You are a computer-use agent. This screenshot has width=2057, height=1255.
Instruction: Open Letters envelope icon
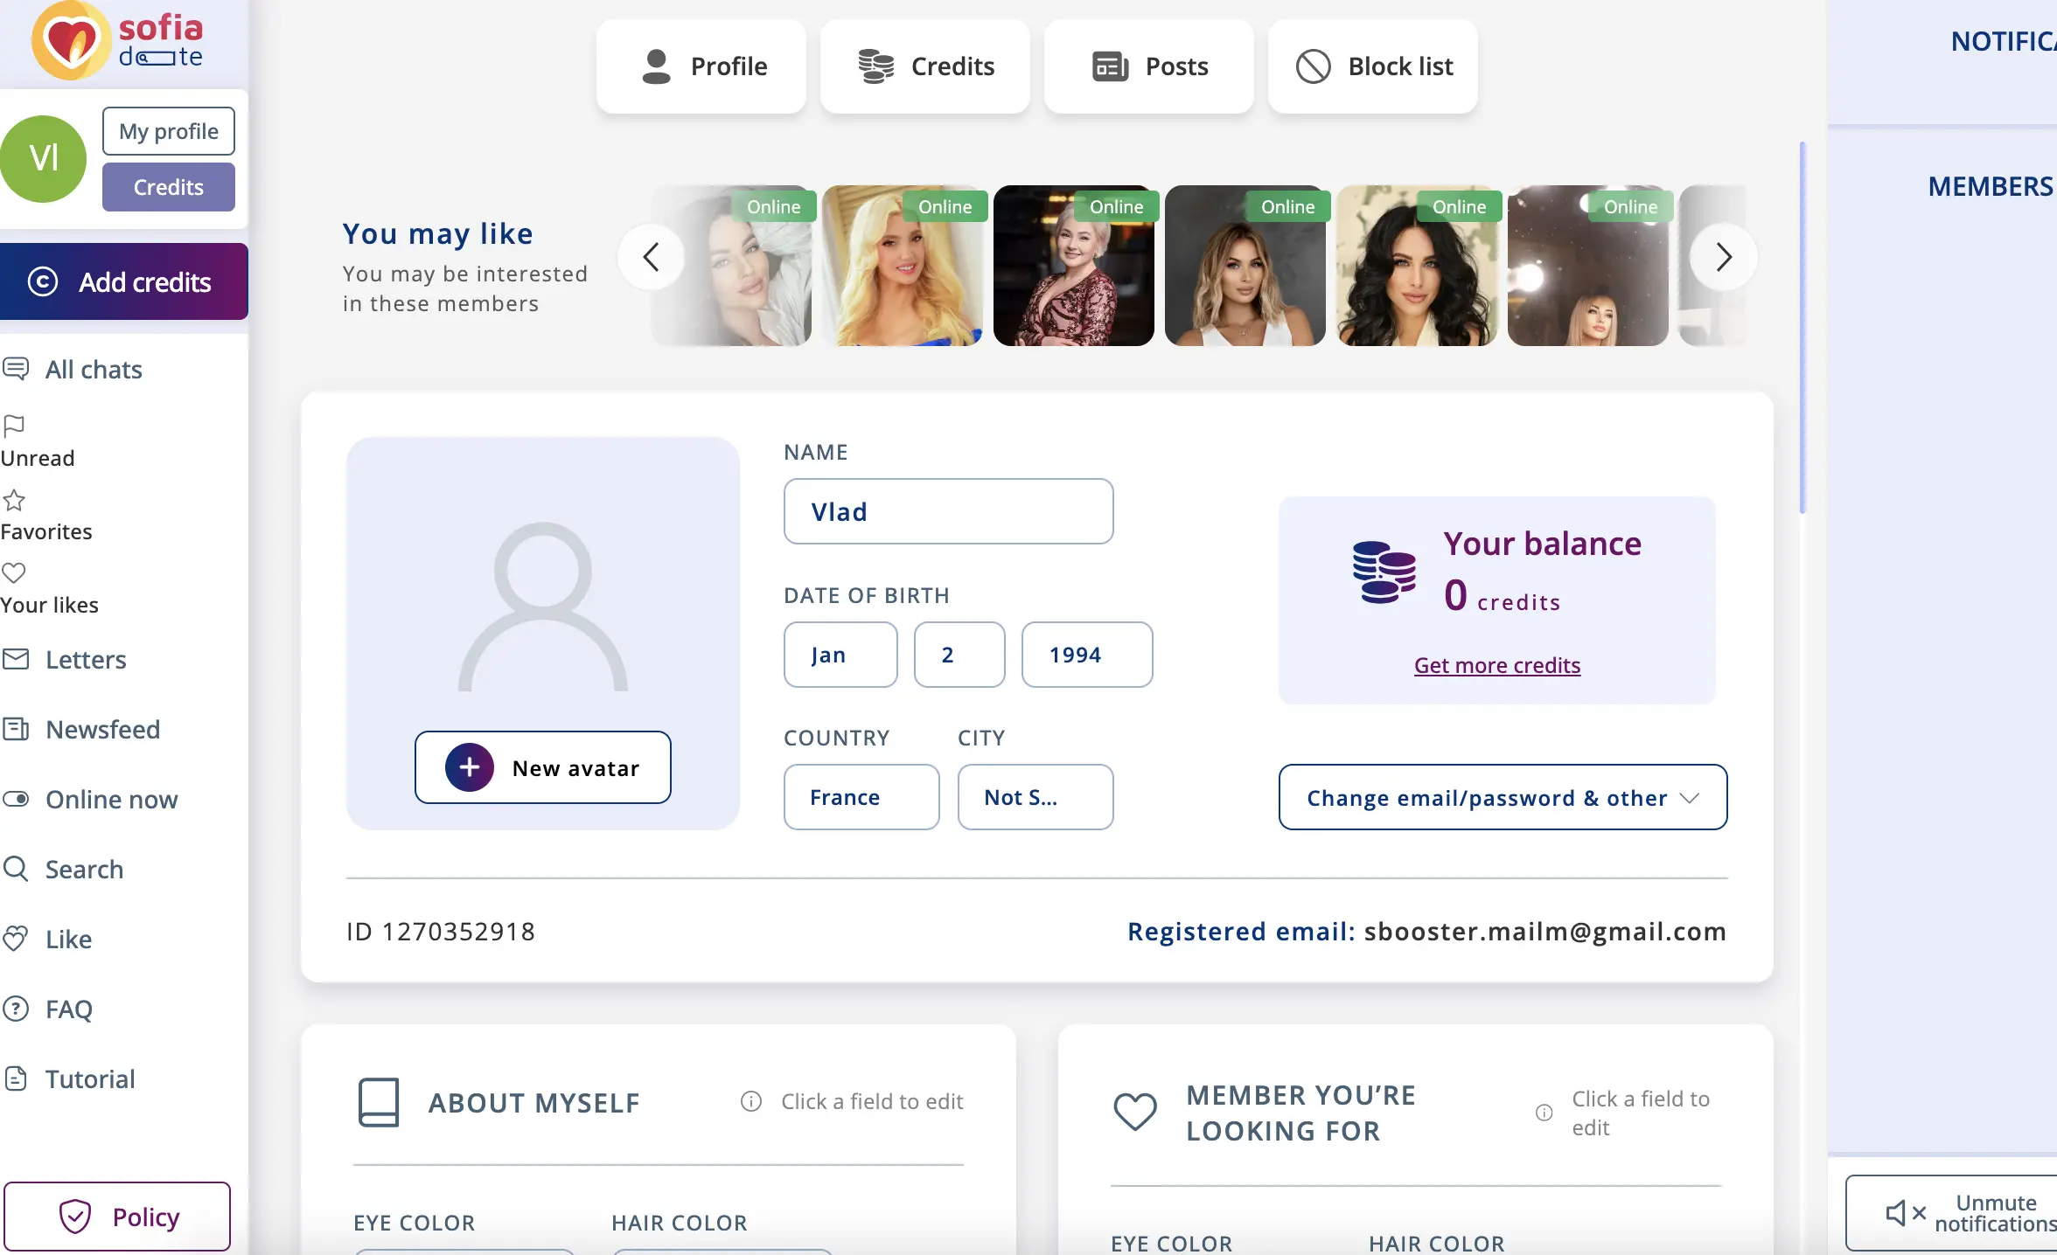[x=16, y=659]
